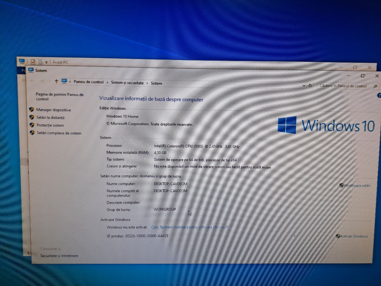Click the shield icon beside Setări la distanță

(x=32, y=117)
